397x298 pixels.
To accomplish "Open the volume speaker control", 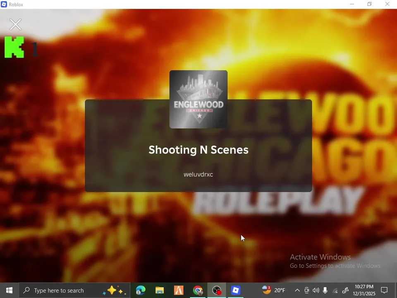I will [316, 291].
